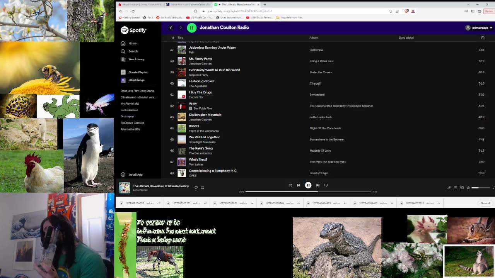495x278 pixels.
Task: Expand options for the second webm download
Action: pyautogui.click(x=205, y=203)
